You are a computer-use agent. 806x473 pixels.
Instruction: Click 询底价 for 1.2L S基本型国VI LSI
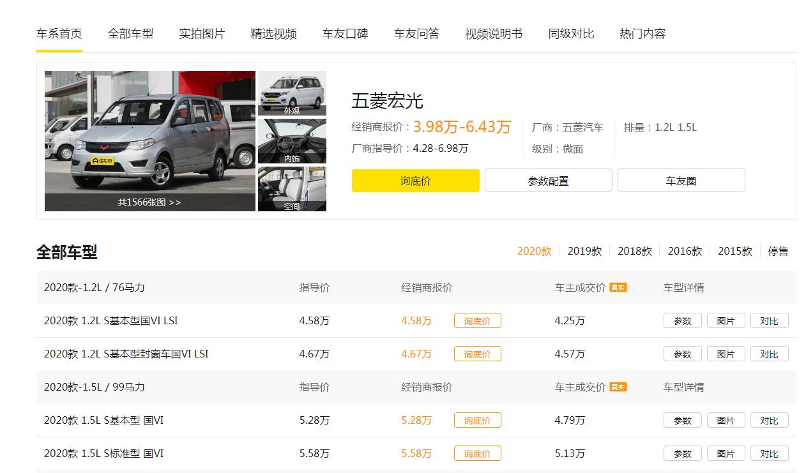tap(477, 321)
